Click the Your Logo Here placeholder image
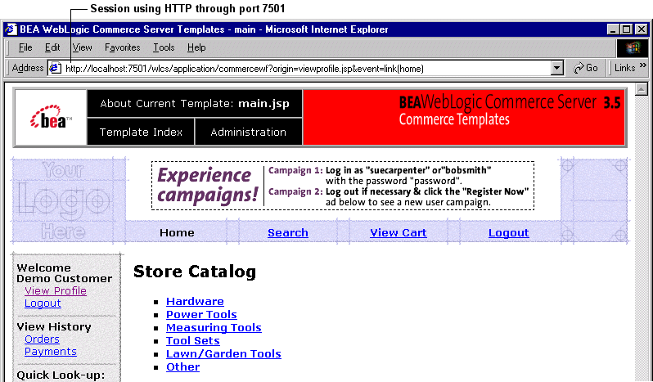This screenshot has width=653, height=382. click(68, 200)
